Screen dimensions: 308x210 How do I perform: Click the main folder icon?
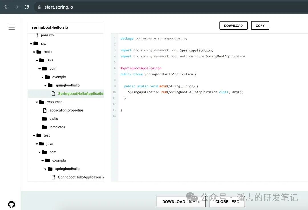tap(39, 52)
